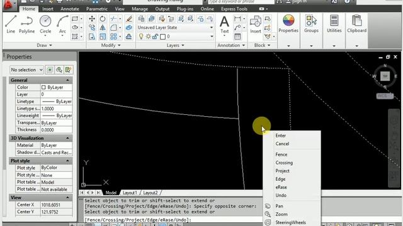Collapse the View properties section
Viewport: 403px width, 226px height.
pyautogui.click(x=67, y=198)
